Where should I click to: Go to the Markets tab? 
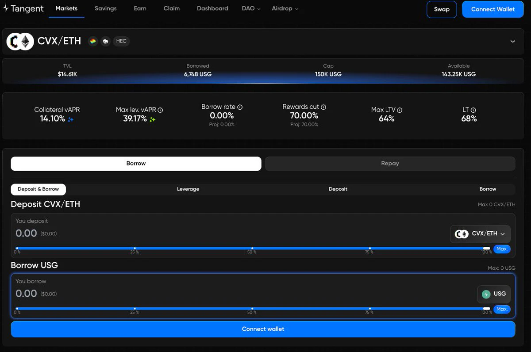66,9
